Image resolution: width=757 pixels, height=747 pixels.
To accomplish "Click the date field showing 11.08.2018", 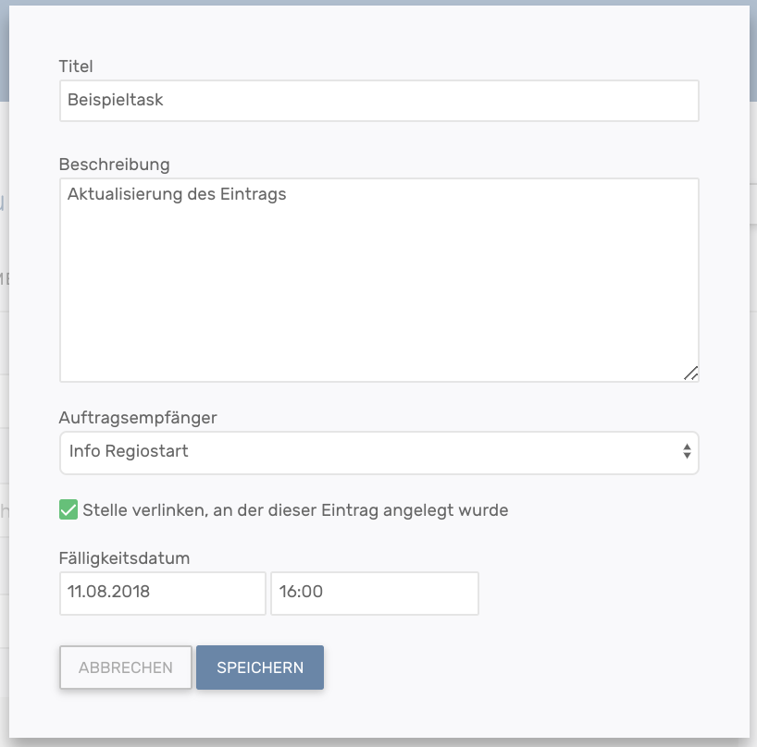I will (x=162, y=593).
